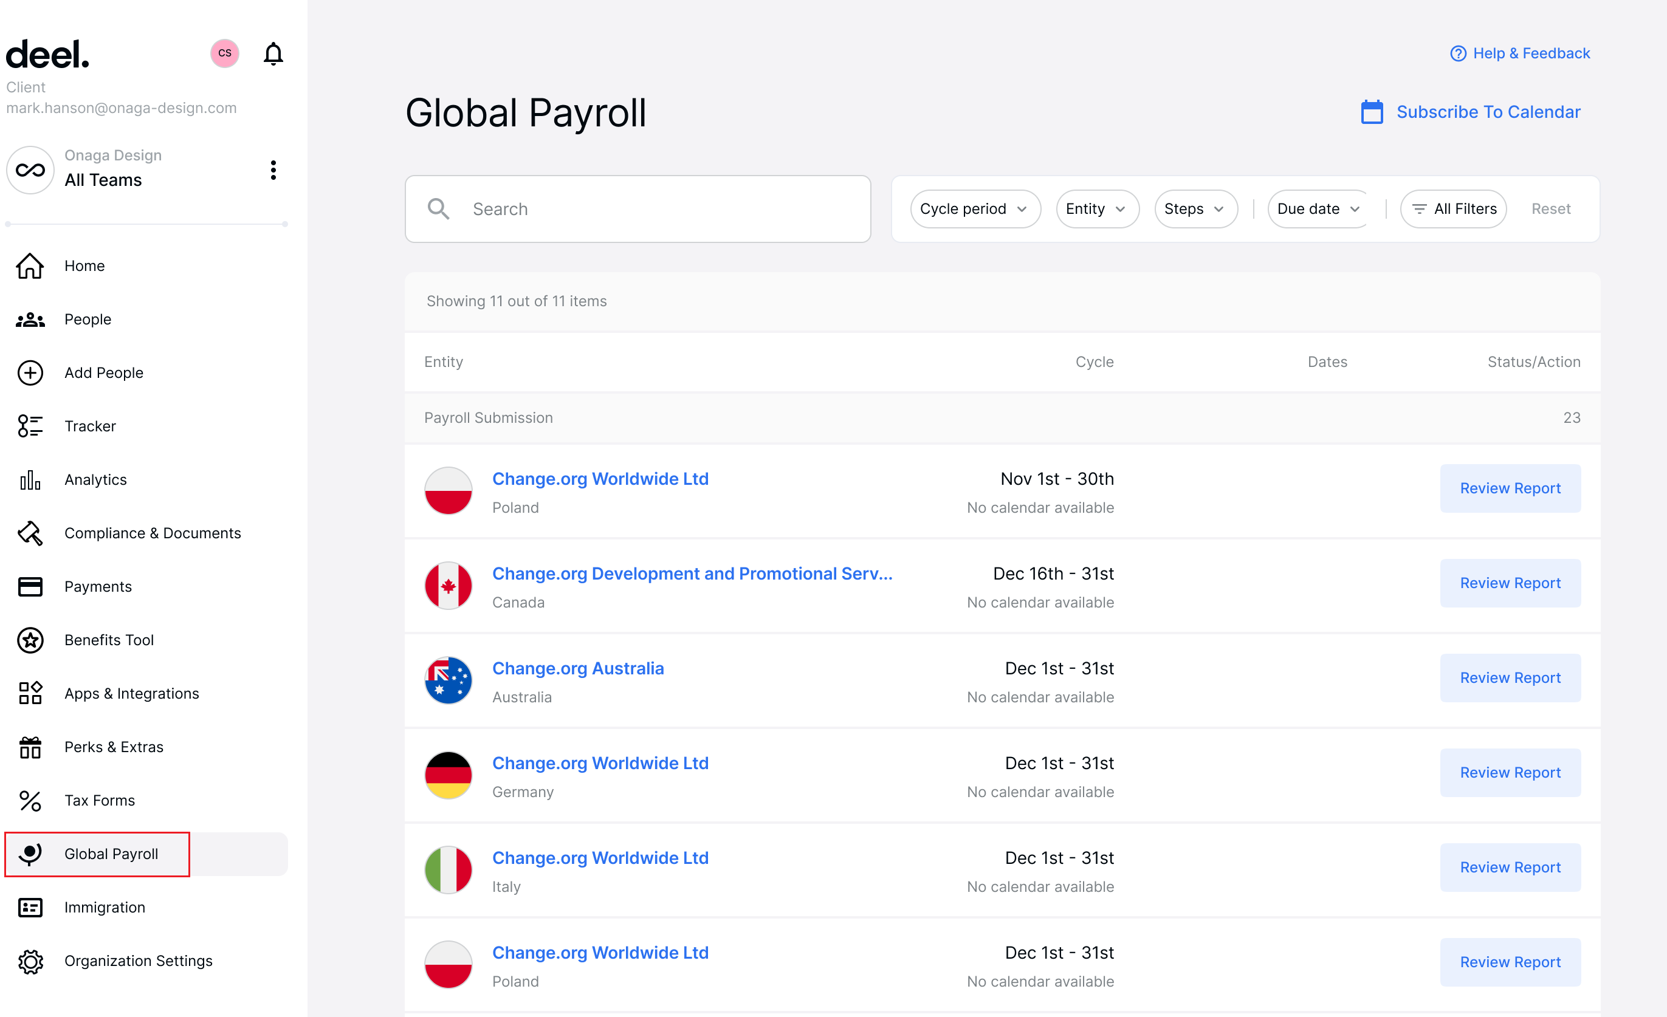The width and height of the screenshot is (1667, 1017).
Task: Click the Compliance & Documents icon
Action: coord(30,533)
